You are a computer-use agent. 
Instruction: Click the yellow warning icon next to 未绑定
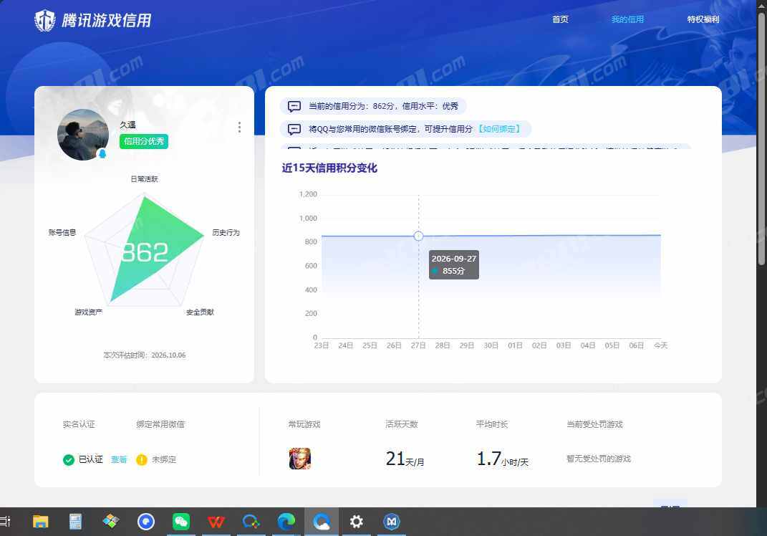click(141, 459)
